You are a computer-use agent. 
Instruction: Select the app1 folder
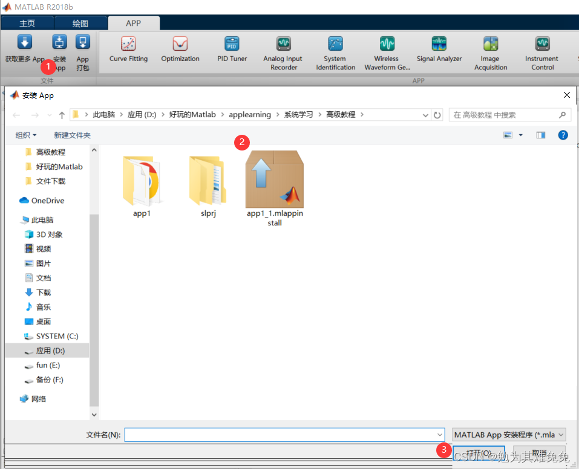point(142,186)
